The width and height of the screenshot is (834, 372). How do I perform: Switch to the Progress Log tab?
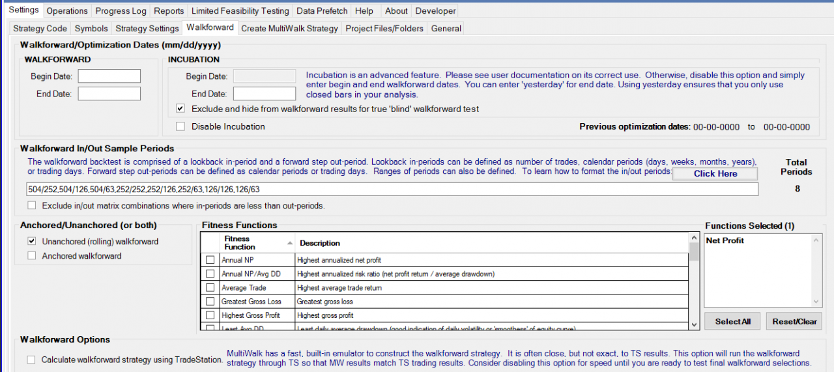pos(121,10)
